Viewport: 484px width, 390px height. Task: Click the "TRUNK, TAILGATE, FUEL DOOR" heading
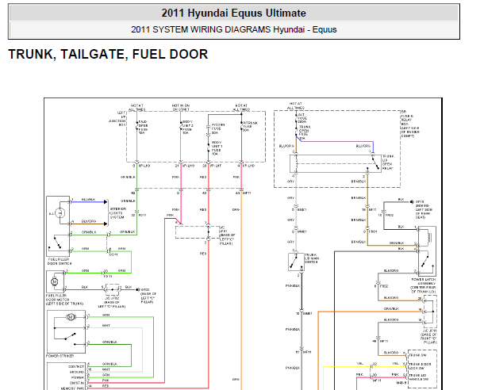(x=108, y=54)
